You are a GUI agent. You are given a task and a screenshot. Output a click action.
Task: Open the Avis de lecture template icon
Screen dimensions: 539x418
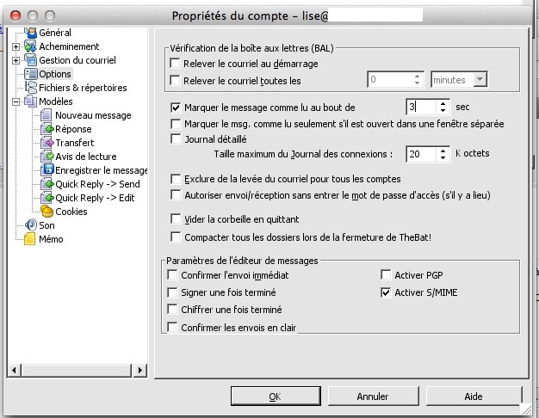pos(47,157)
